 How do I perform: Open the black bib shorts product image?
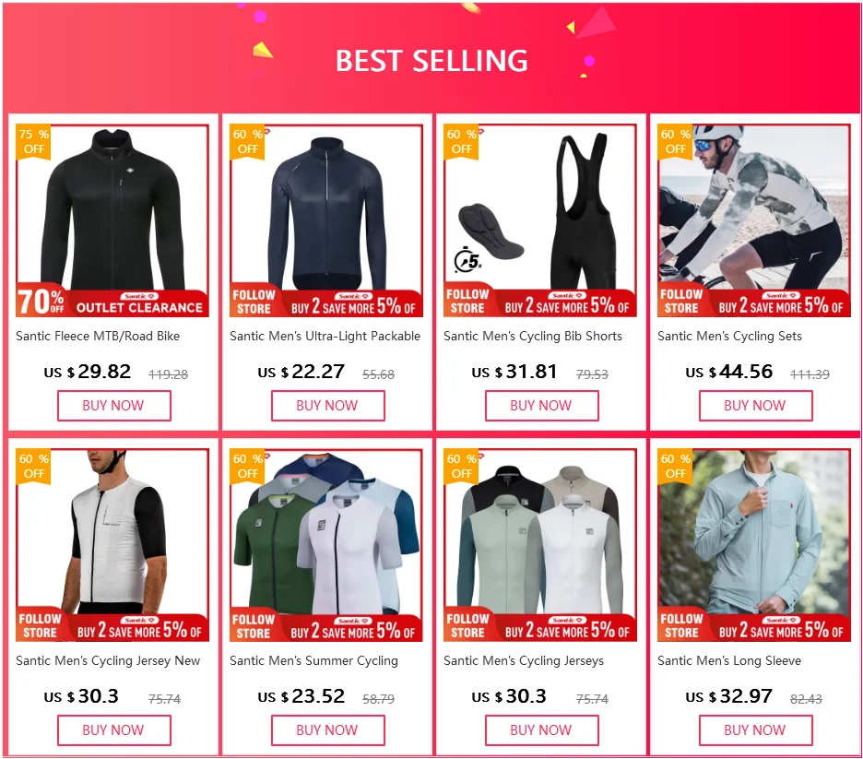tap(540, 220)
